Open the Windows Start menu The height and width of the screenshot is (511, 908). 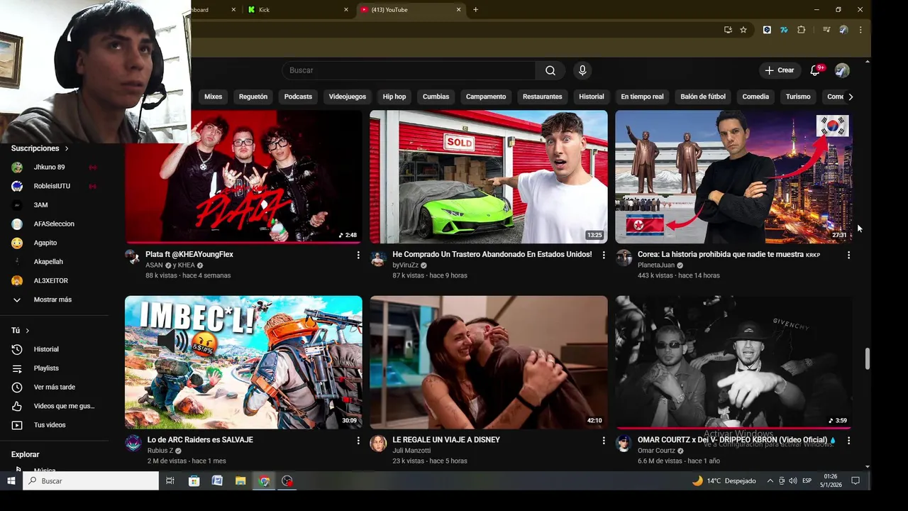tap(11, 481)
